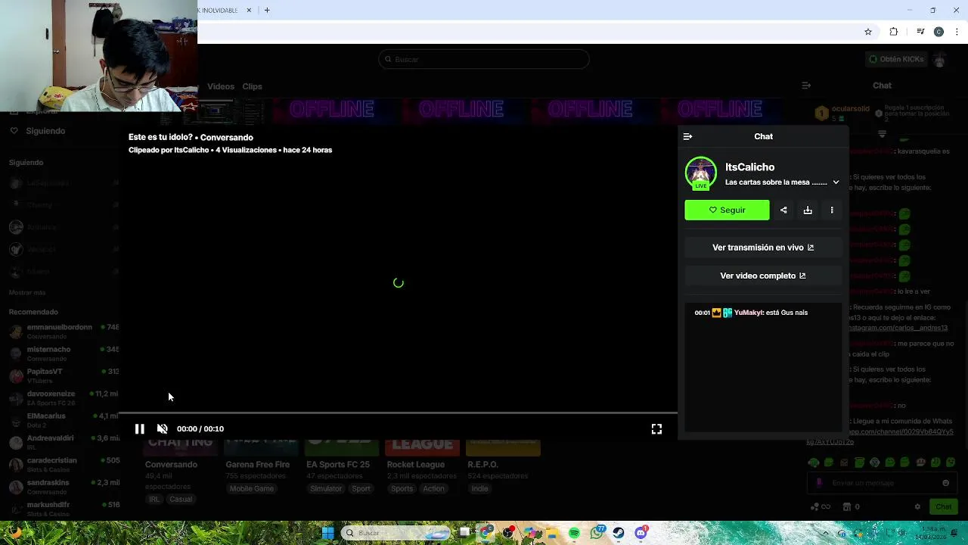Image resolution: width=968 pixels, height=545 pixels.
Task: Share the clip via share icon
Action: pos(783,210)
